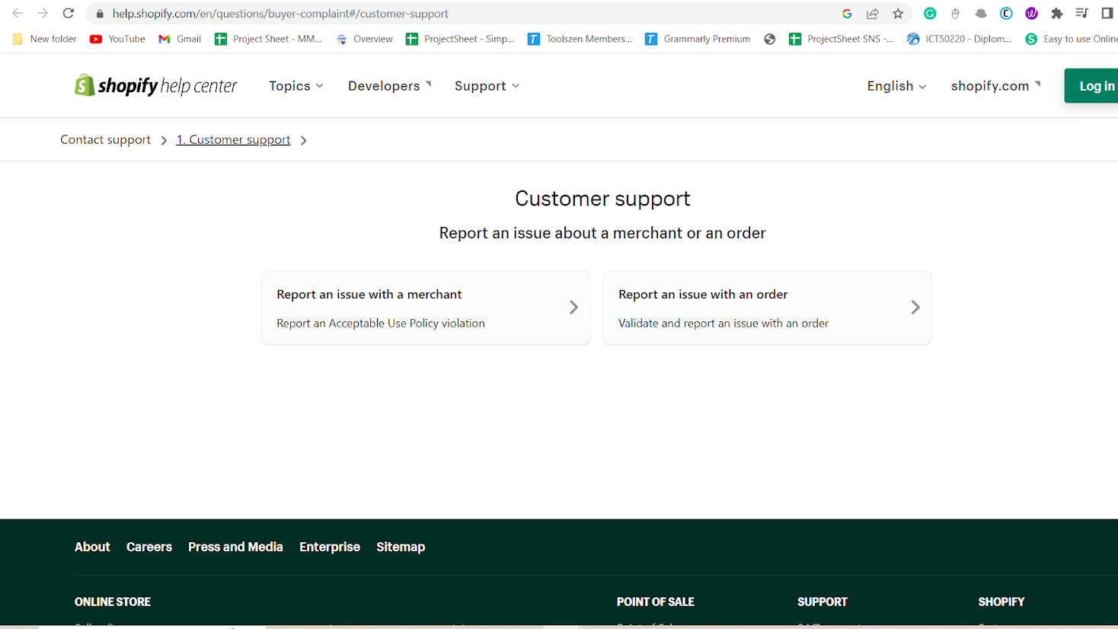The height and width of the screenshot is (629, 1118).
Task: Open the Project Sheet - MM bookmark
Action: tap(268, 39)
